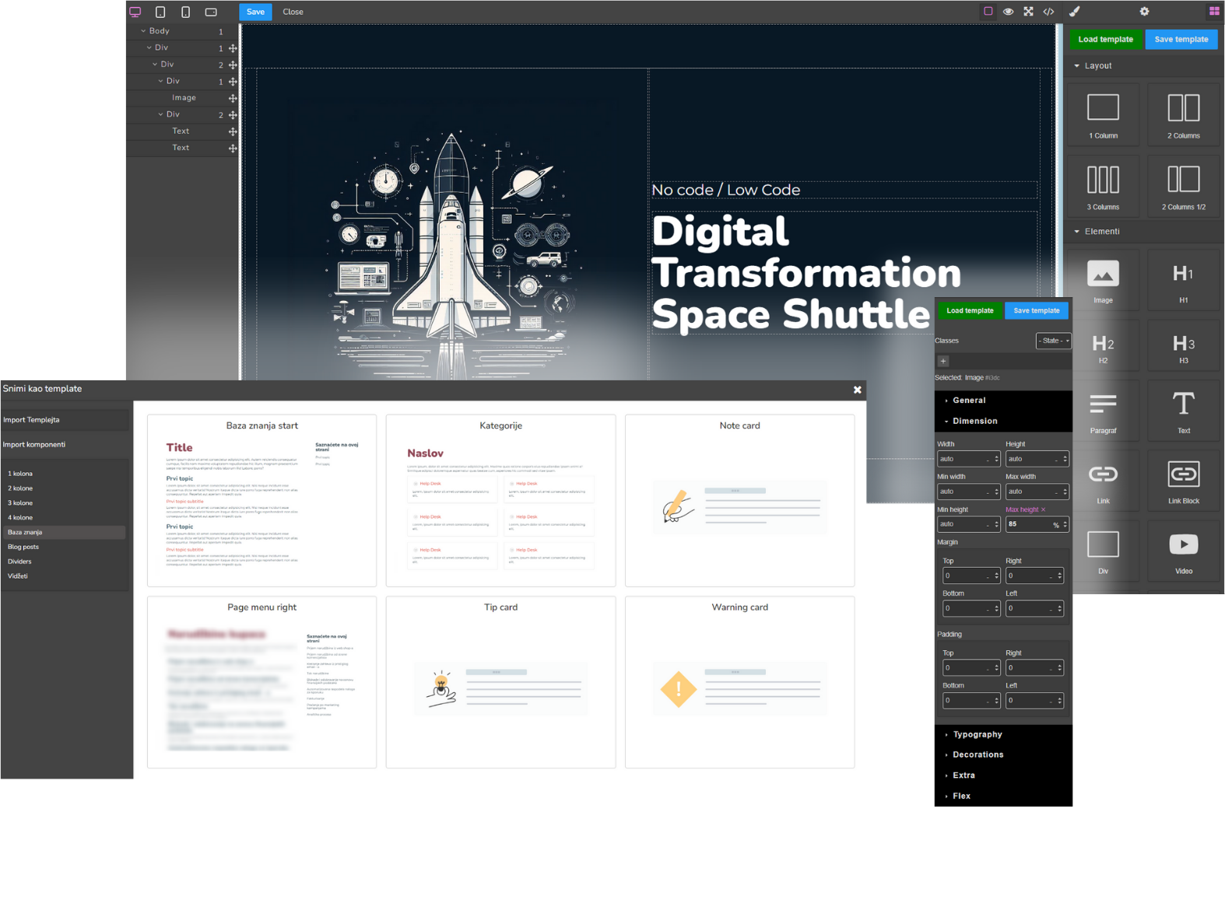Select the Link Block element

pos(1183,481)
